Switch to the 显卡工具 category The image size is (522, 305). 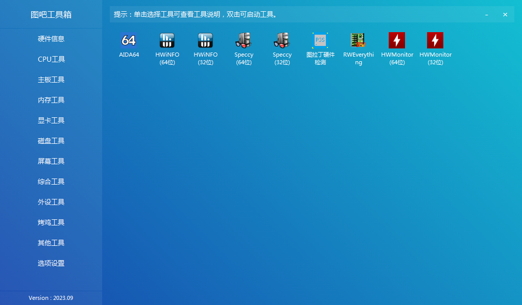51,120
